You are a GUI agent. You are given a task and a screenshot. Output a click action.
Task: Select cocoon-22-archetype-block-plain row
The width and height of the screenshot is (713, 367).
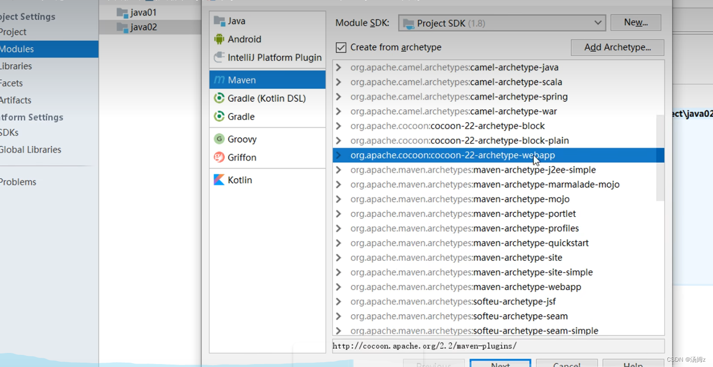(498, 141)
